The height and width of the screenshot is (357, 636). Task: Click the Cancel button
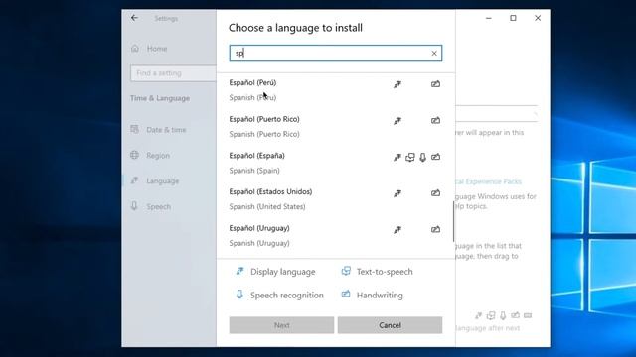(390, 325)
